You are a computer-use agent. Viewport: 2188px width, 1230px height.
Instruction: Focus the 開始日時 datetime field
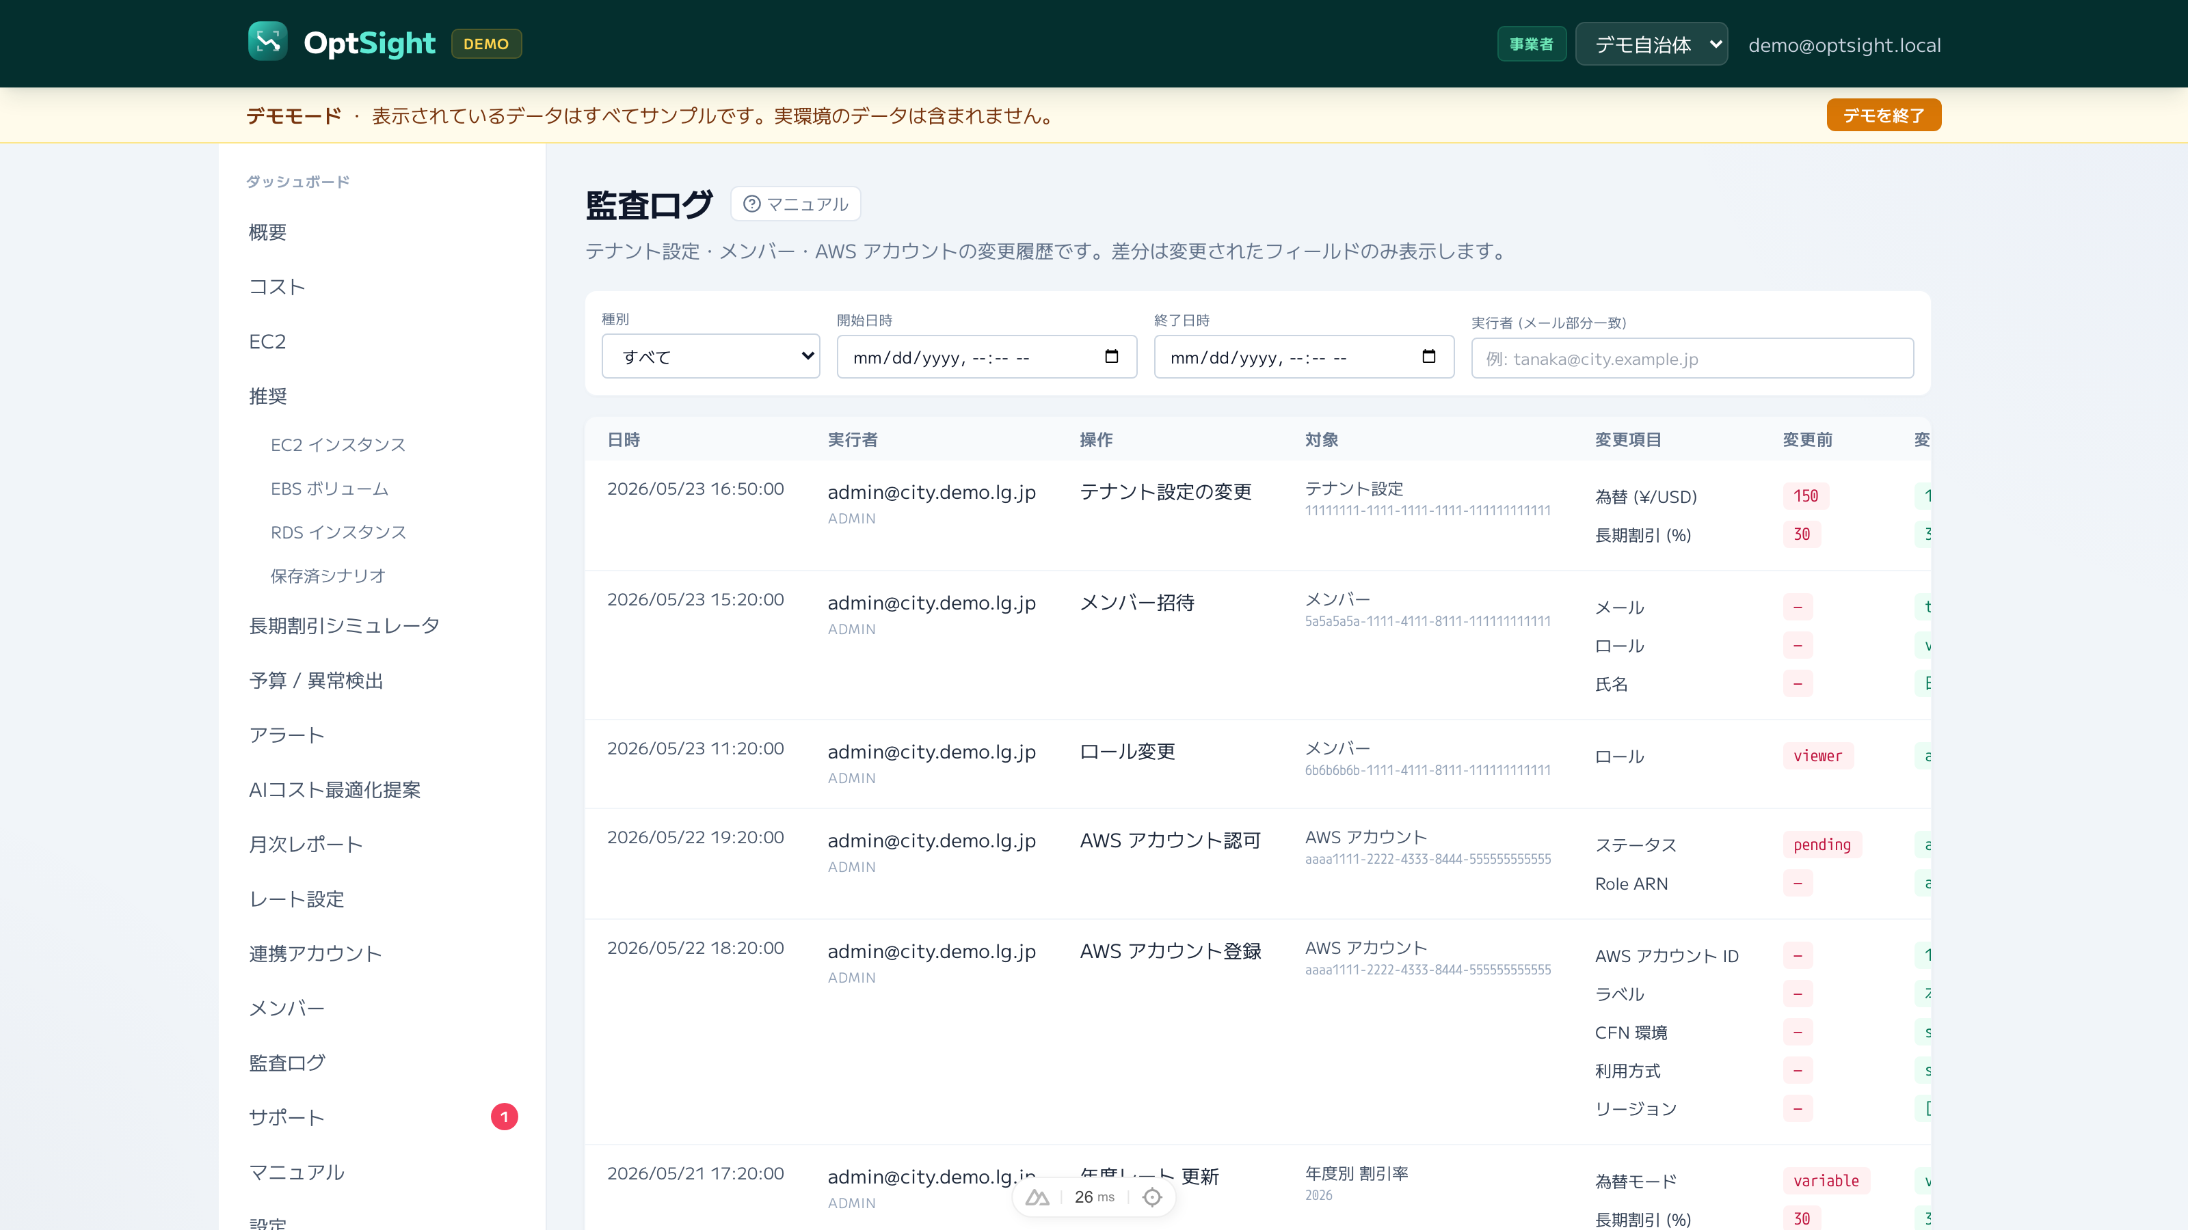[987, 357]
